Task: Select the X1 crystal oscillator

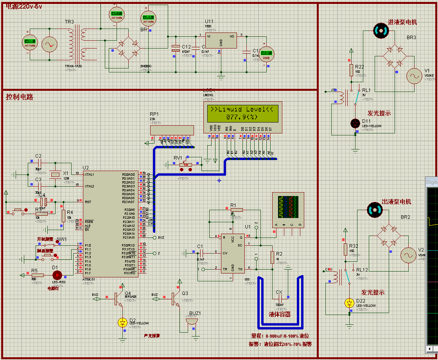Action: point(55,175)
